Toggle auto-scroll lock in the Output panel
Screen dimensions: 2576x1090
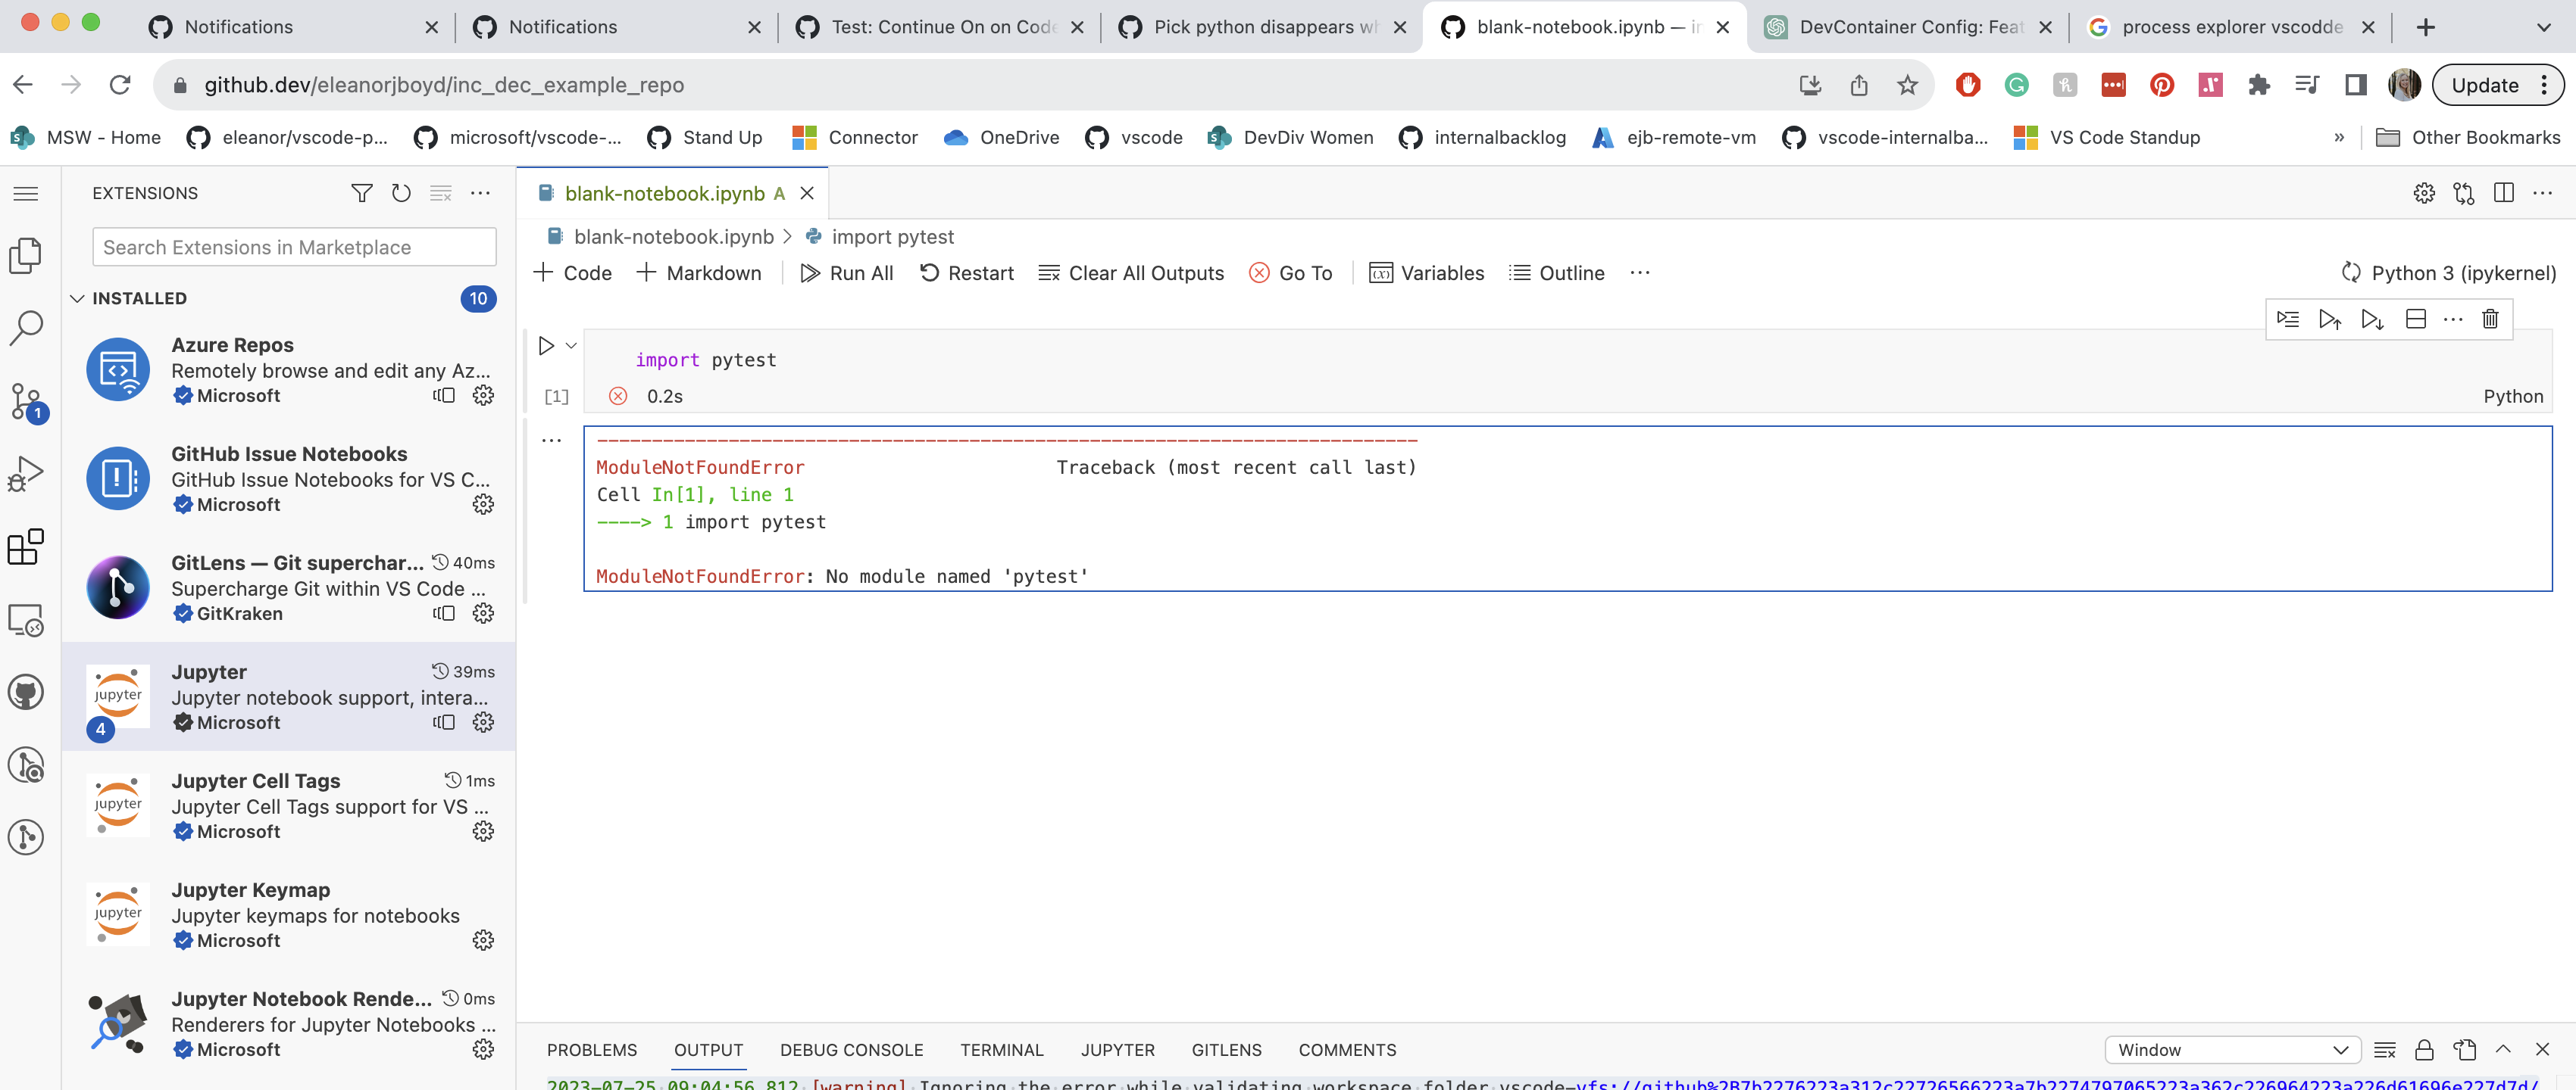[2423, 1050]
